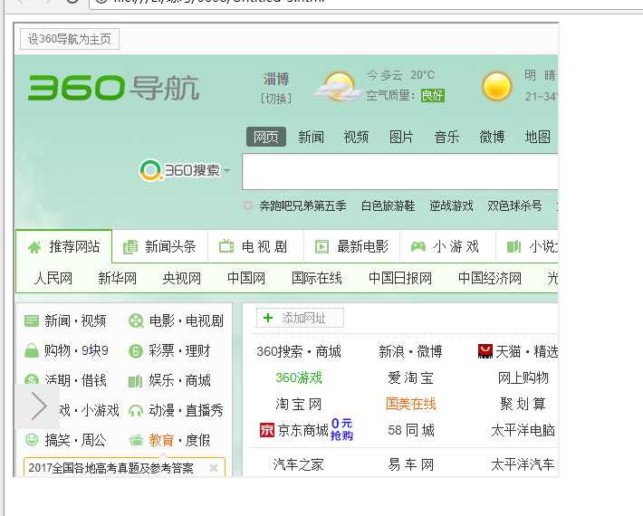Screen dimensions: 643x516
Task: Open the 中国经济网 link
Action: tap(490, 278)
